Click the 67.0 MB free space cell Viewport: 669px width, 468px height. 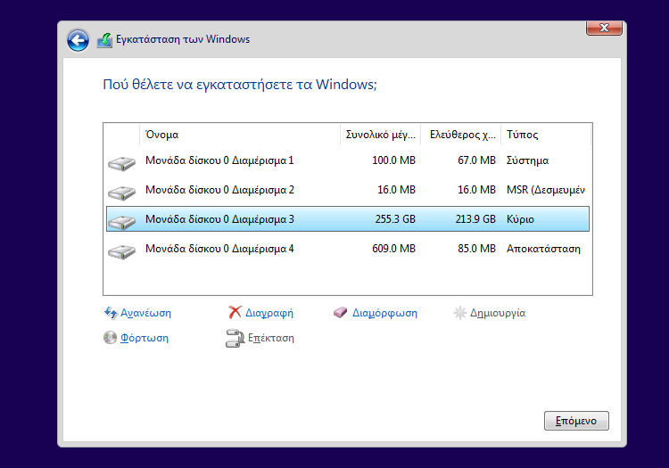[476, 160]
